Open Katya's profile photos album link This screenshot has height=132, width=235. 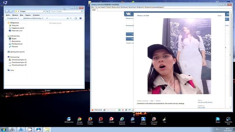tap(205, 102)
